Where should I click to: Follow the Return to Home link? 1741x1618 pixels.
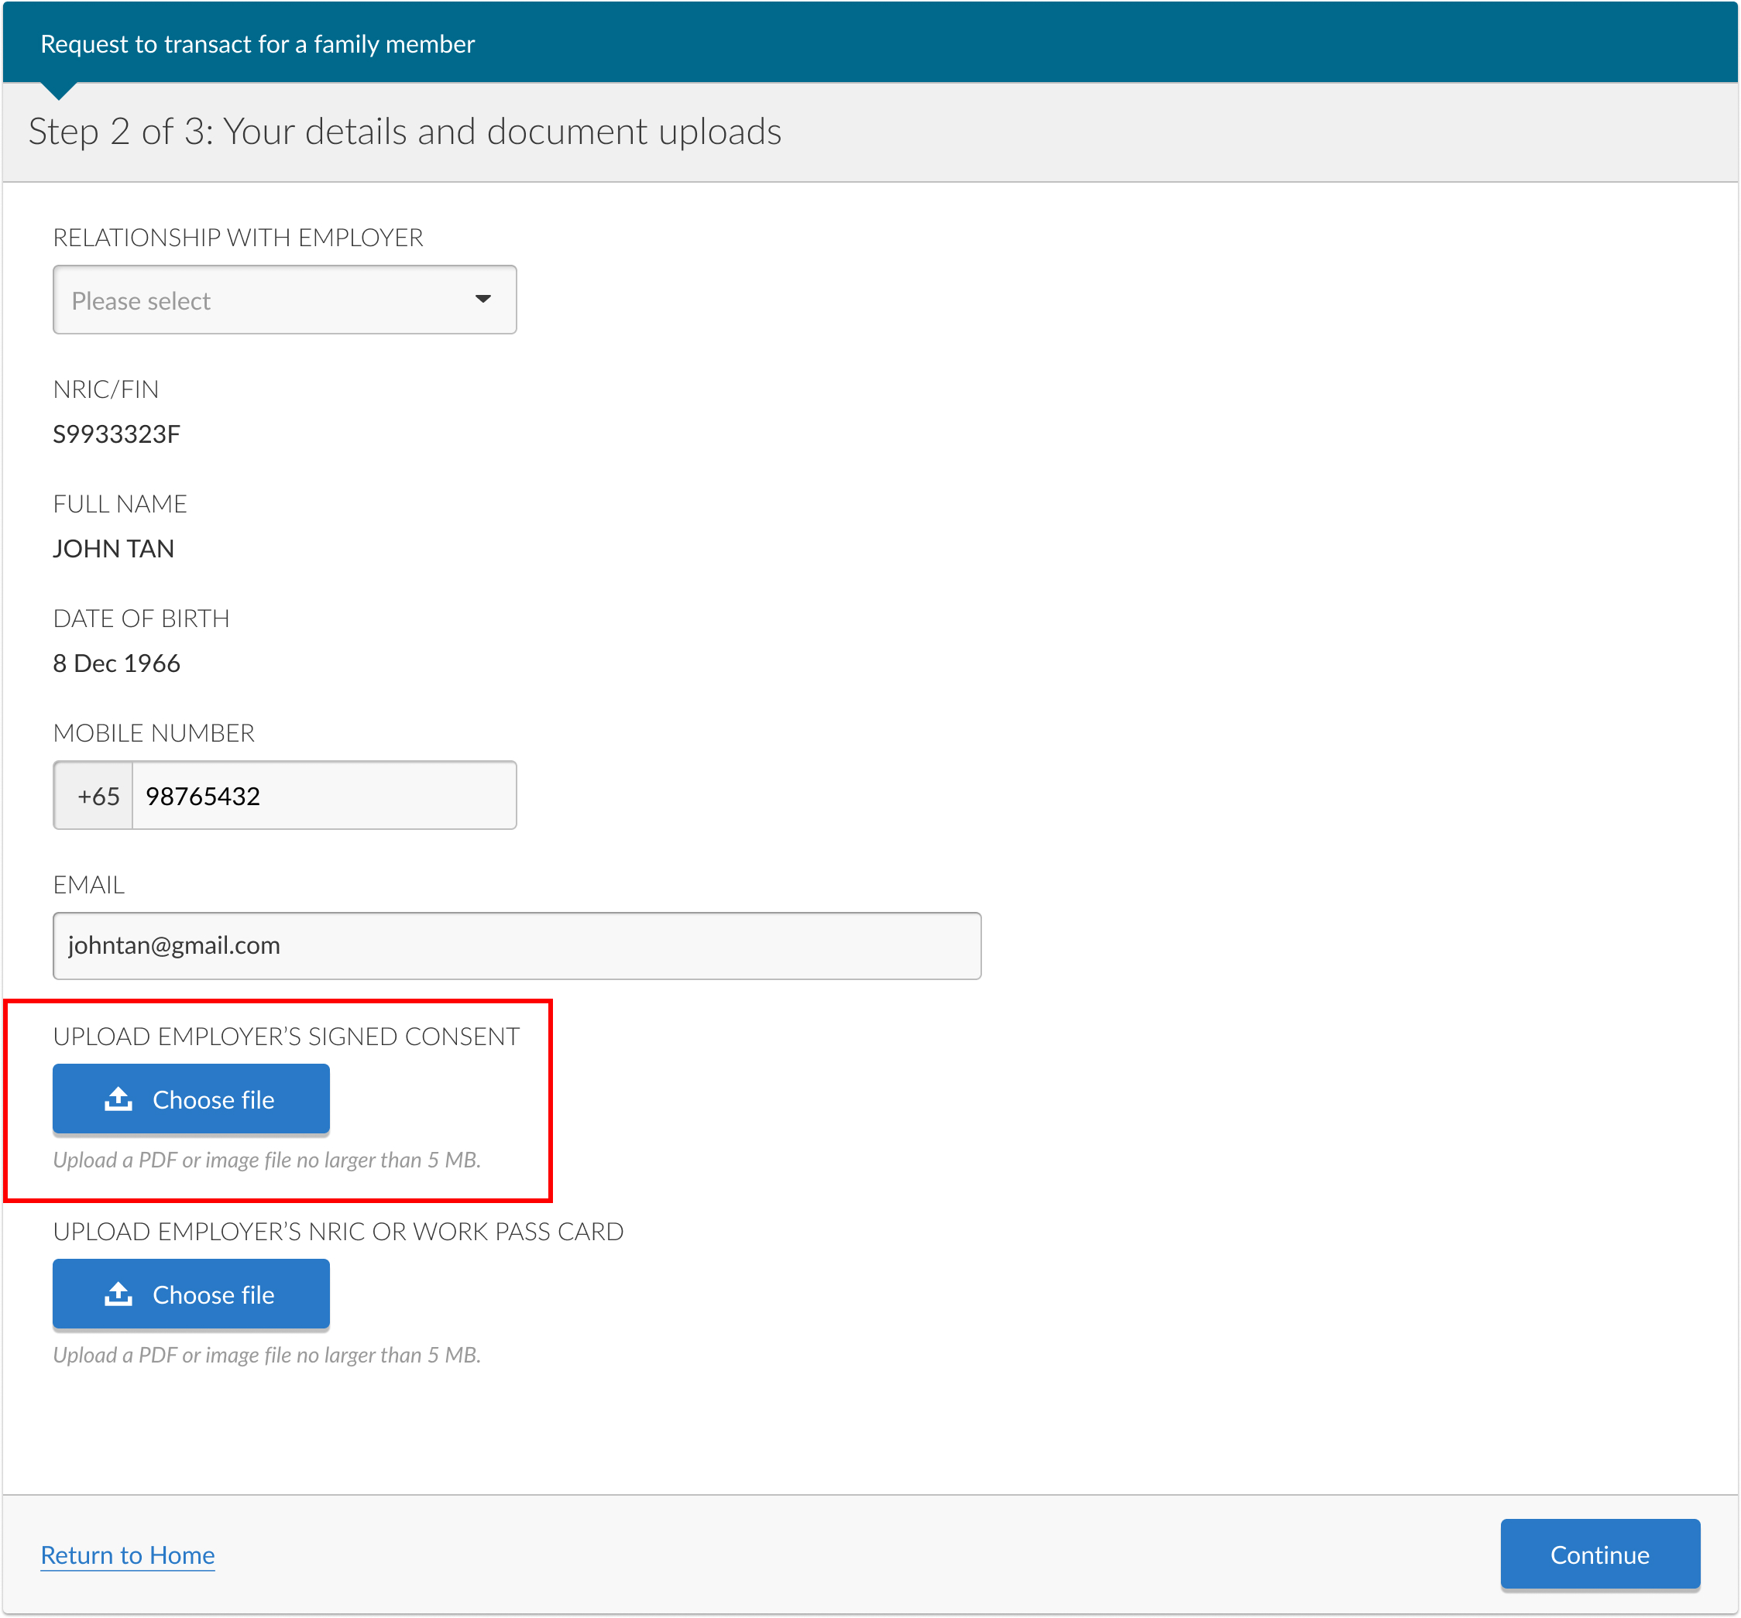click(128, 1555)
